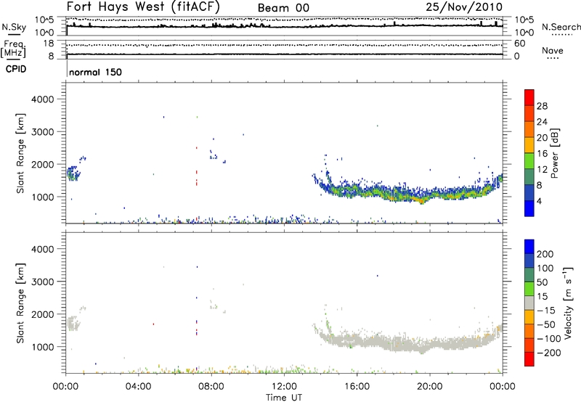581x402 pixels.
Task: Click the 18 tick on frequency axis
Action: (x=48, y=44)
